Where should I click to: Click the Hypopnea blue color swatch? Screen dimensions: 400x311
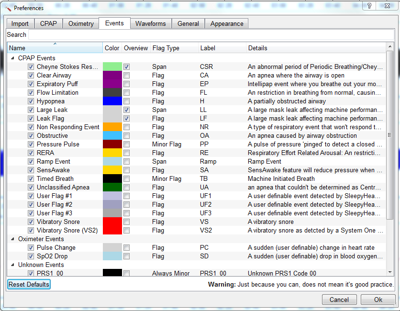tap(112, 101)
